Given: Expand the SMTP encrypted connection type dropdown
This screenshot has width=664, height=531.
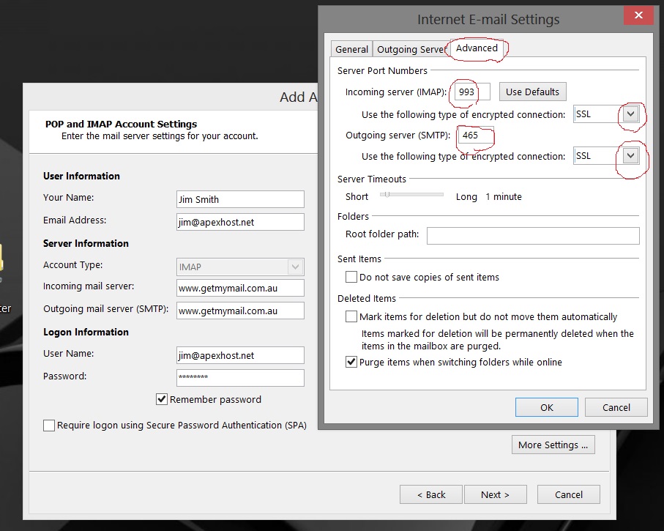Looking at the screenshot, I should (x=631, y=156).
